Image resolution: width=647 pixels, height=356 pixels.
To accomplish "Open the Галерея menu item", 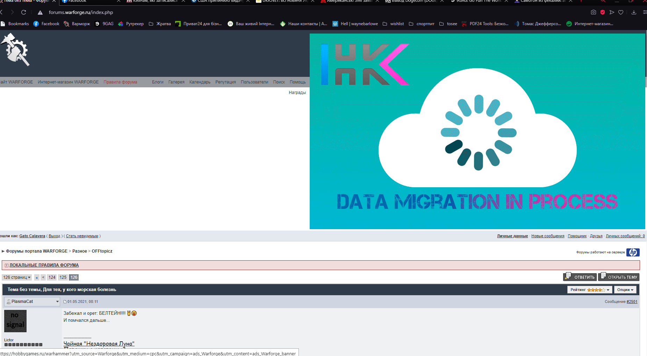I will tap(177, 82).
